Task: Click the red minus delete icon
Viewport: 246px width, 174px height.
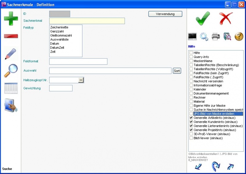Action: 11,36
